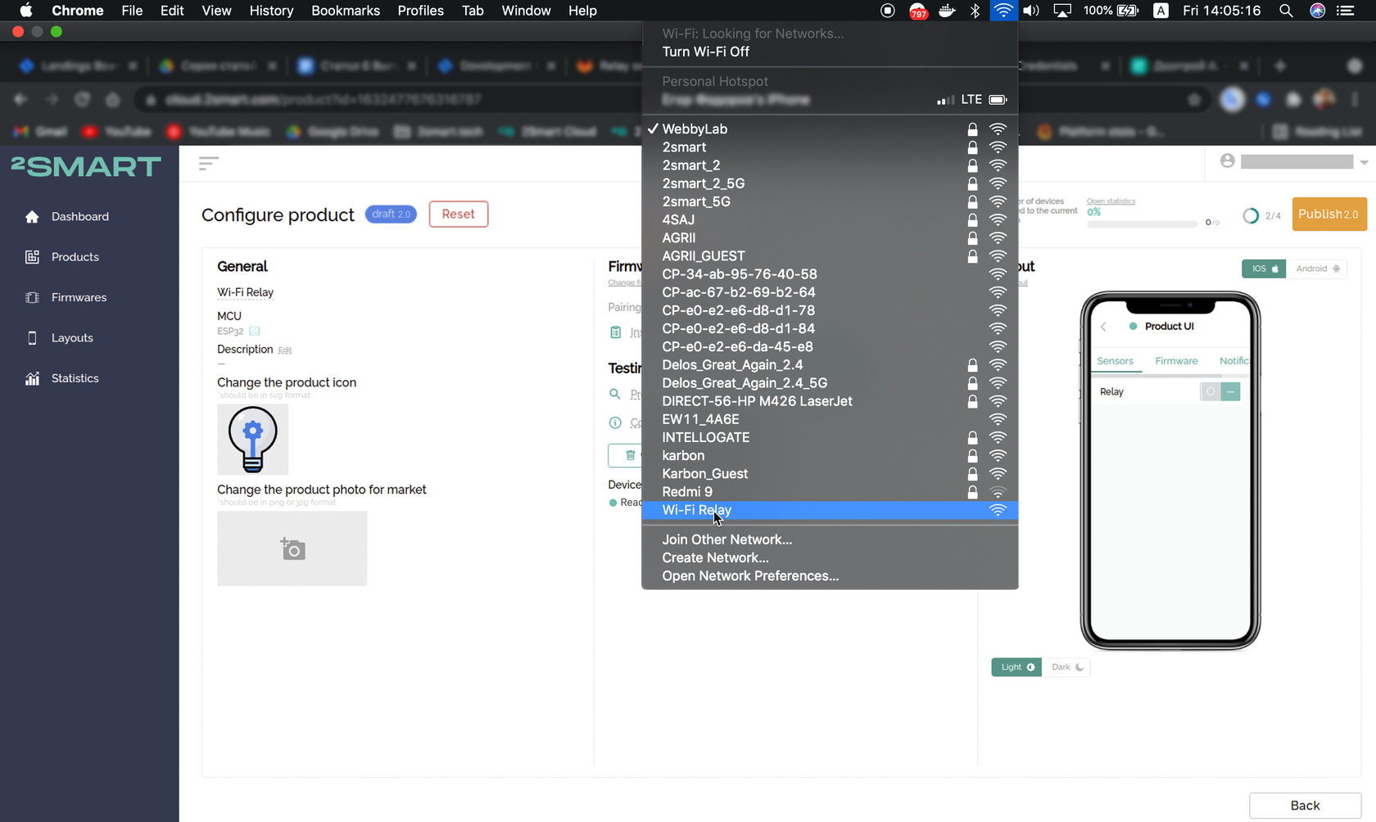Open the Chrome menu in menu bar
Image resolution: width=1376 pixels, height=822 pixels.
[x=78, y=11]
